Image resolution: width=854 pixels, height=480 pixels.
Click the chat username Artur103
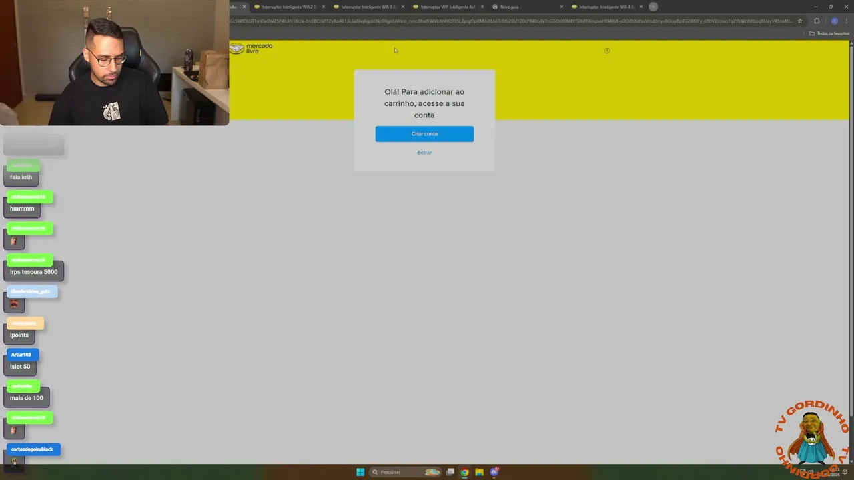tap(21, 355)
